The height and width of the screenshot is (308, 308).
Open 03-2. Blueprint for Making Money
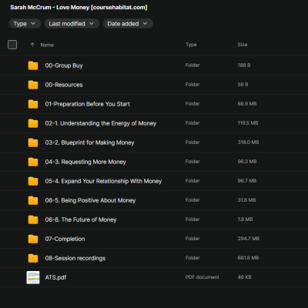[89, 142]
